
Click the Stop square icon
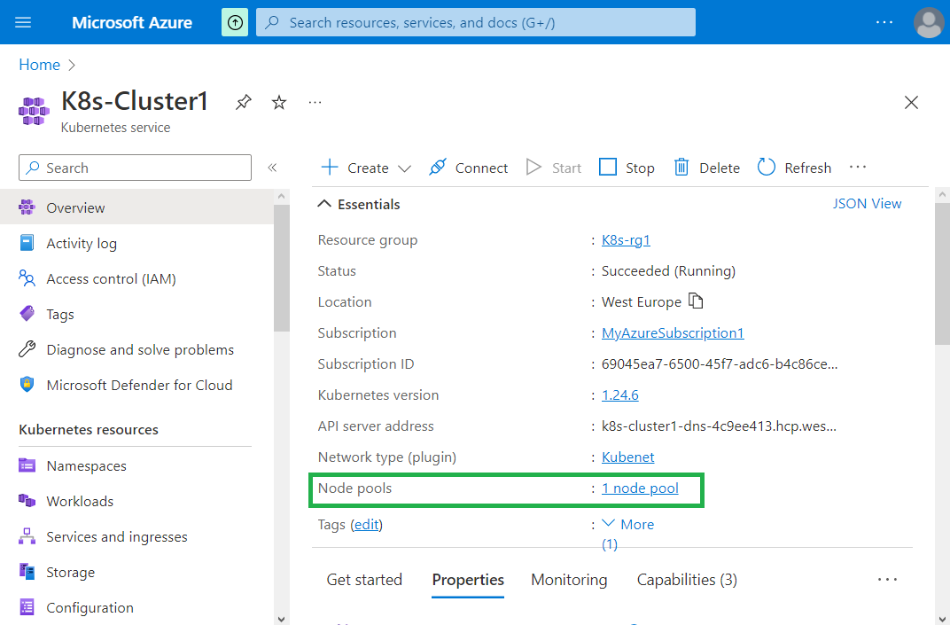608,168
